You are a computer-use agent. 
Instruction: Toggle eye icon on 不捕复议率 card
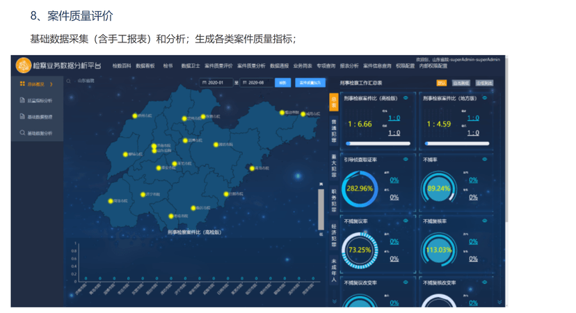tap(406, 220)
